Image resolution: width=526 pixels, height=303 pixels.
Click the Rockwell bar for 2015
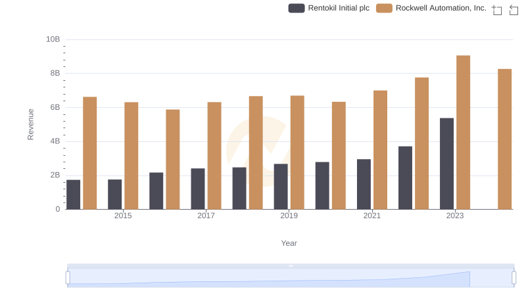click(x=131, y=156)
